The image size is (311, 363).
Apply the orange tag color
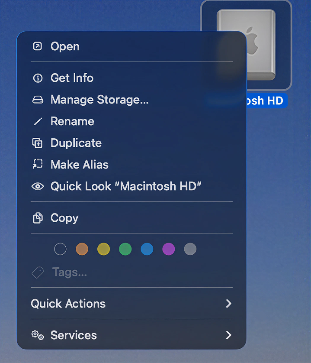82,249
